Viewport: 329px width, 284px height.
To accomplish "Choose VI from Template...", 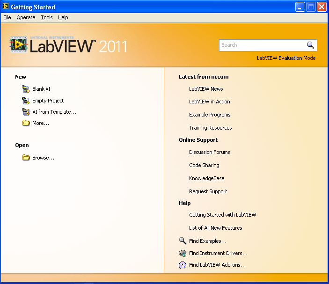I will pos(54,112).
